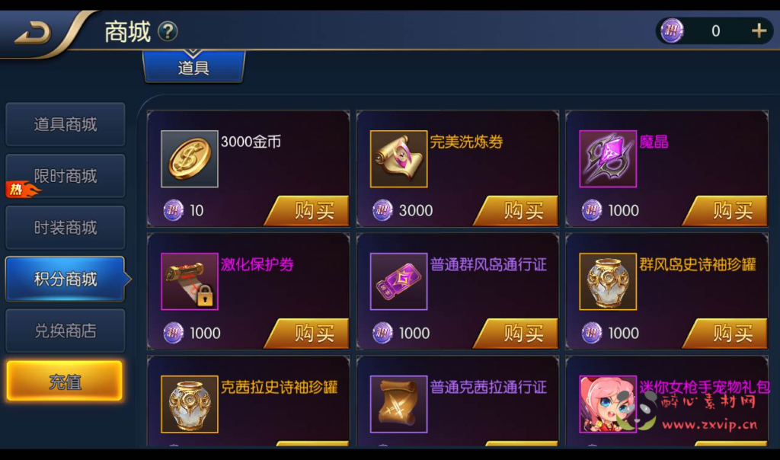The width and height of the screenshot is (780, 460).
Task: Click the 群风岛史诗袖珍罐 jar icon
Action: pyautogui.click(x=608, y=282)
